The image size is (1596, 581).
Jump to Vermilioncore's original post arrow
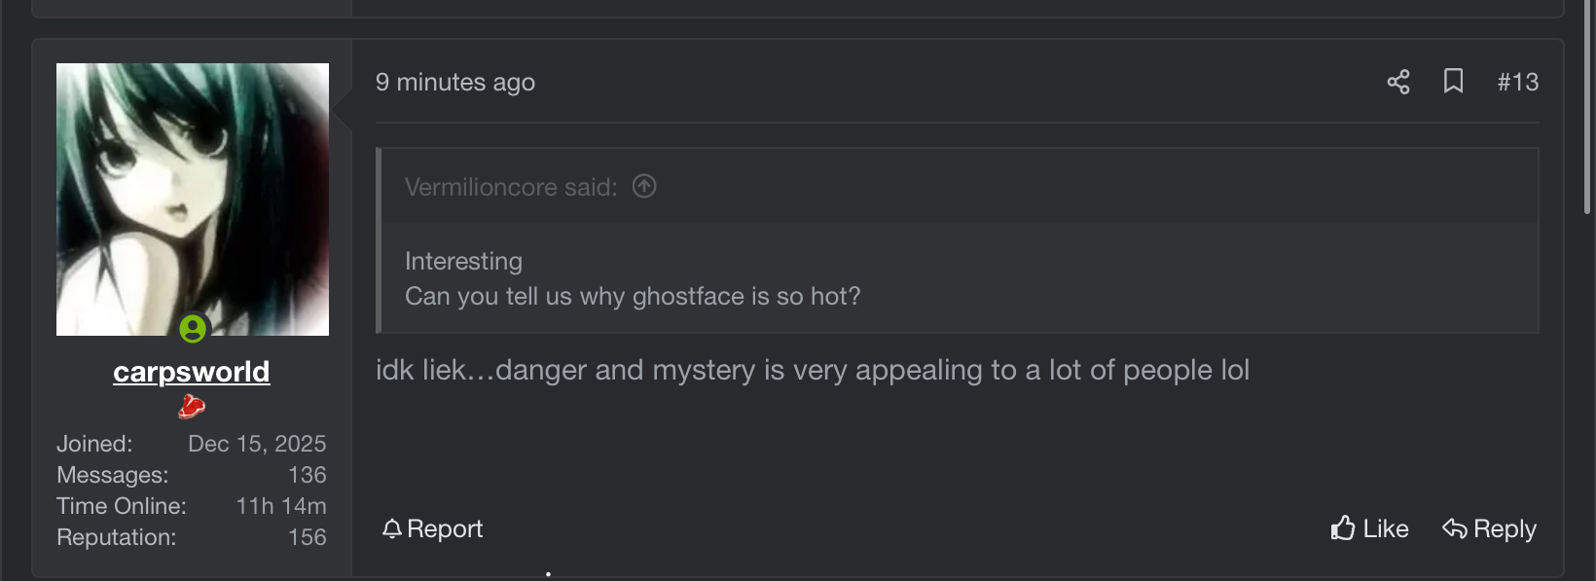point(644,186)
